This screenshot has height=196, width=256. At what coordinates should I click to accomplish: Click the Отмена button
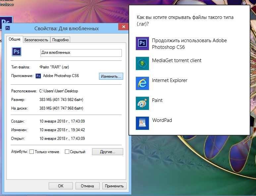point(87,186)
